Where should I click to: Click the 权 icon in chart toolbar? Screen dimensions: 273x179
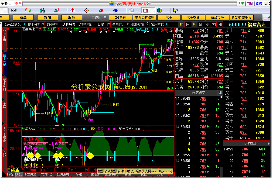pos(194,25)
